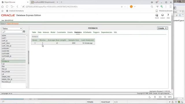Image resolution: width=185 pixels, height=104 pixels.
Task: Switch to the Data tab
Action: pos(40,32)
